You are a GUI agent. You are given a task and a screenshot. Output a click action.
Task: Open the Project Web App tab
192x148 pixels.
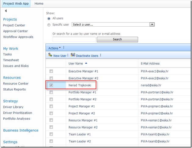[16, 4]
